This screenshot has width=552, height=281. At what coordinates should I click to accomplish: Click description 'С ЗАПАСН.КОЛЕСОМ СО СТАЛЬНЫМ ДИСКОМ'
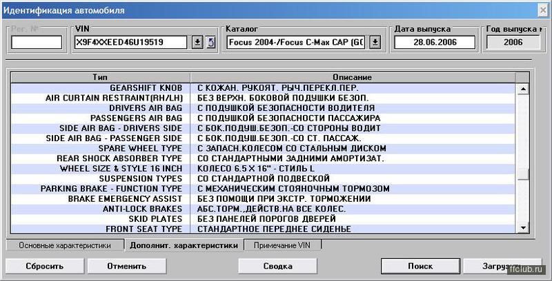click(291, 148)
